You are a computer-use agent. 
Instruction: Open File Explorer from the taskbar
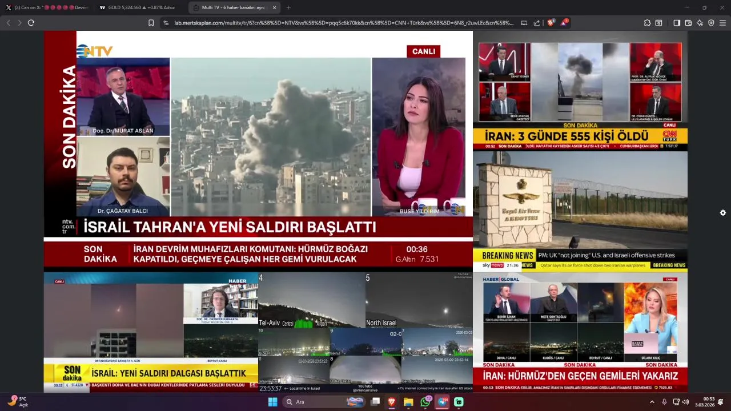point(408,402)
